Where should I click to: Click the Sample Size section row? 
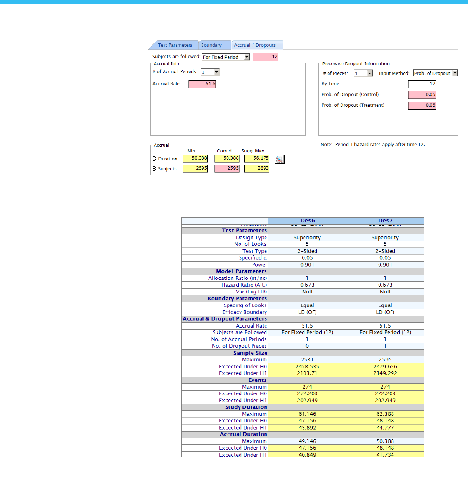[x=303, y=353]
